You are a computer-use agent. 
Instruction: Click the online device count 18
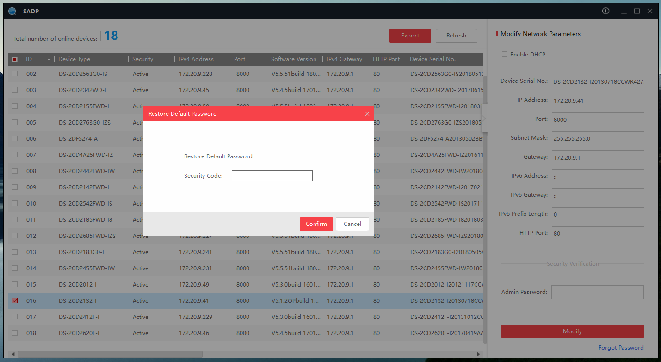pos(111,36)
